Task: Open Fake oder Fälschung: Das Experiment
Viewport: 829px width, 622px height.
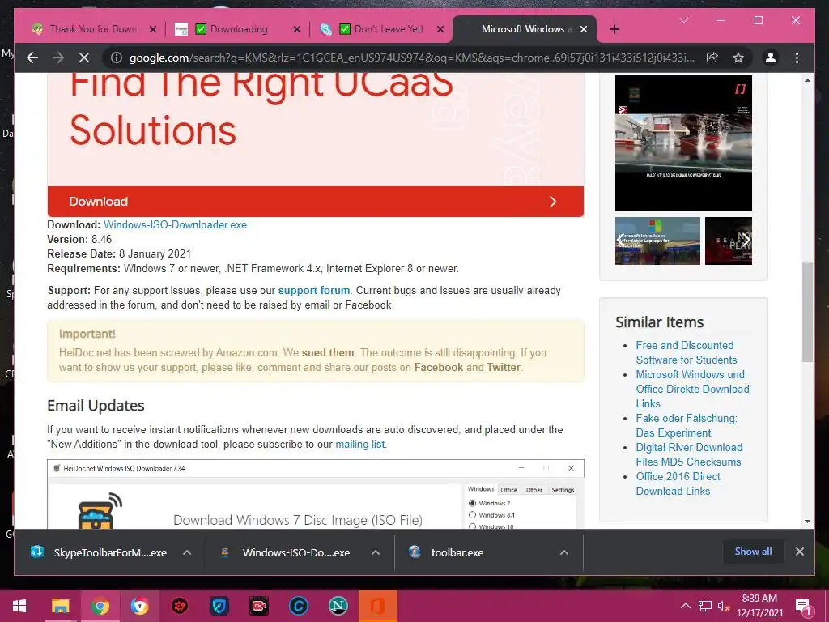Action: 687,425
